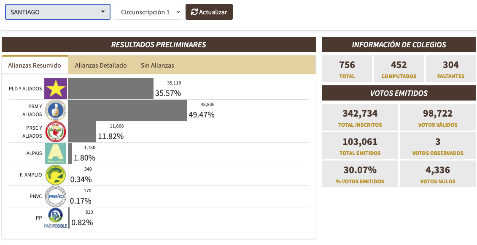Image resolution: width=477 pixels, height=245 pixels.
Task: Open the Alianzas Resumido tab
Action: [35, 65]
